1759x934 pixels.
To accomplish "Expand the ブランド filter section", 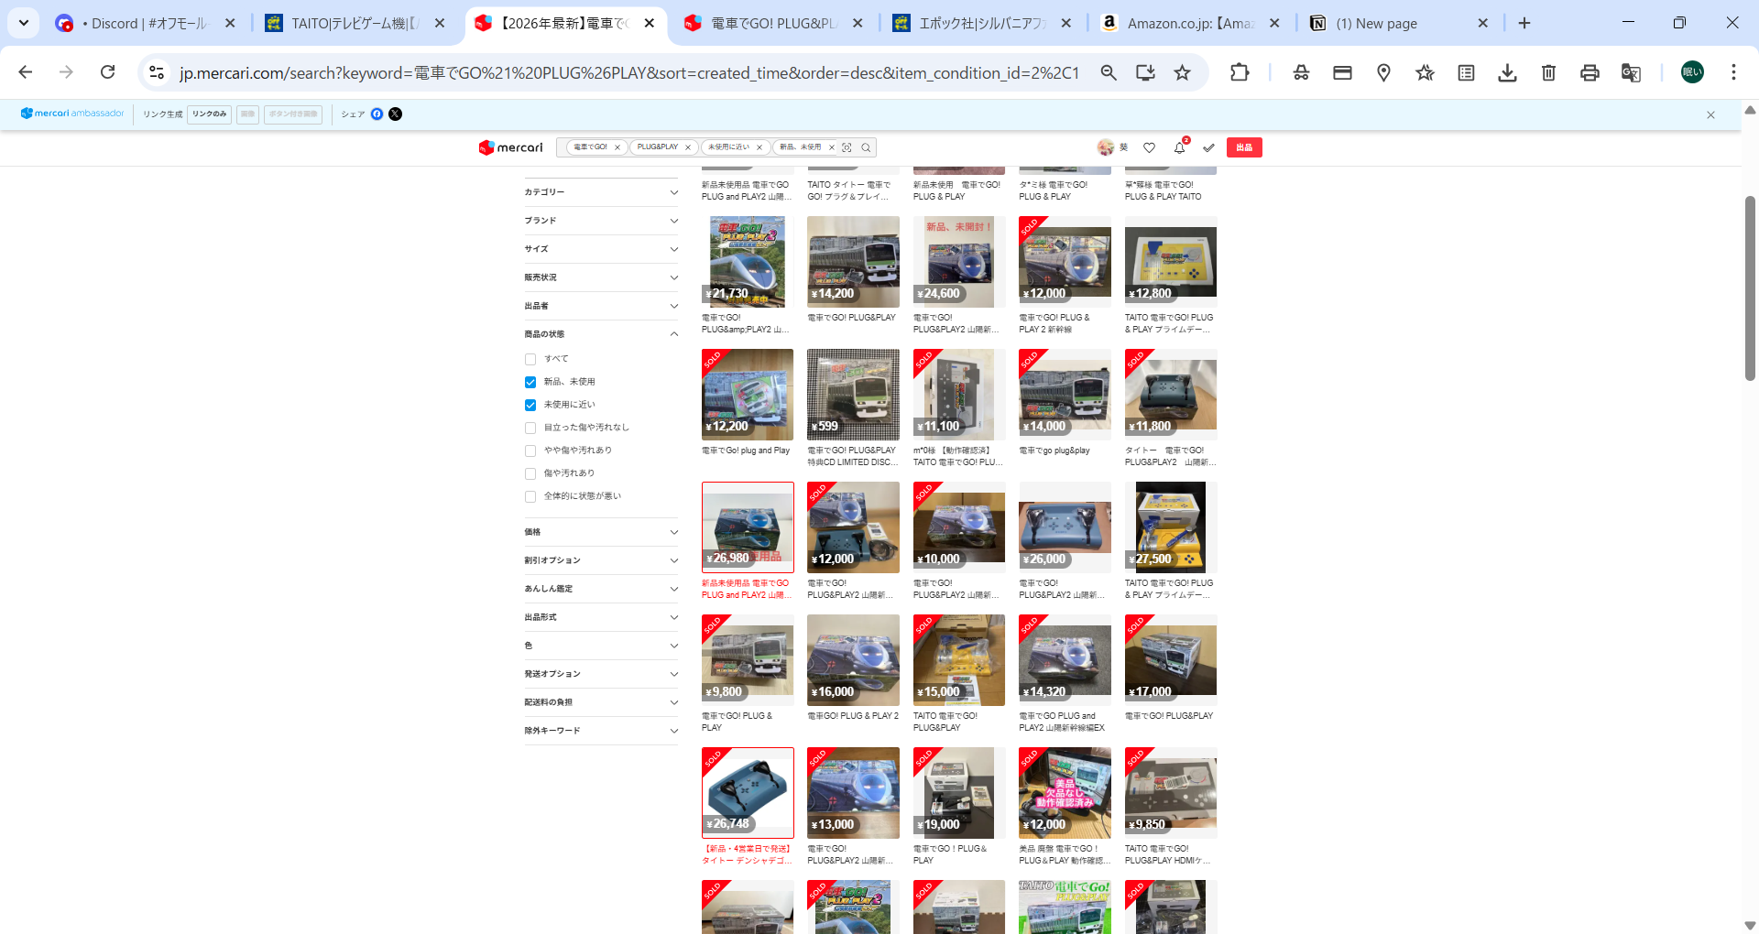I will click(601, 221).
